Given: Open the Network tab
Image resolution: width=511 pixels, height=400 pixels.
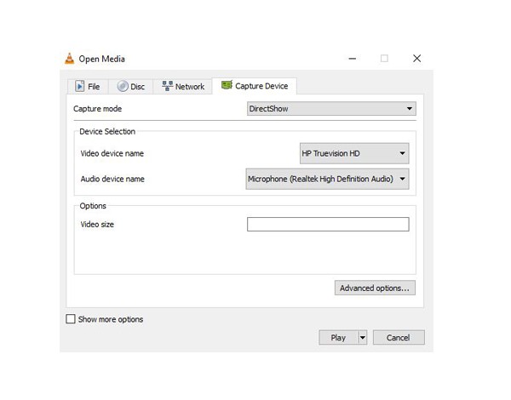Looking at the screenshot, I should [183, 86].
